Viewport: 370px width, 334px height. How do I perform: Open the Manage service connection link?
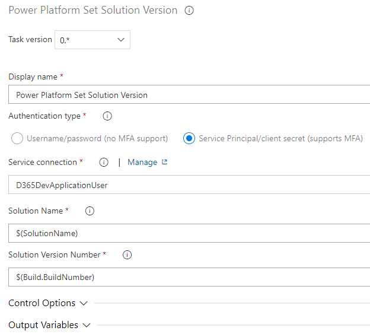click(x=142, y=162)
